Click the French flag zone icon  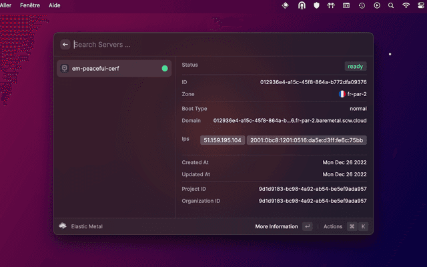click(342, 94)
